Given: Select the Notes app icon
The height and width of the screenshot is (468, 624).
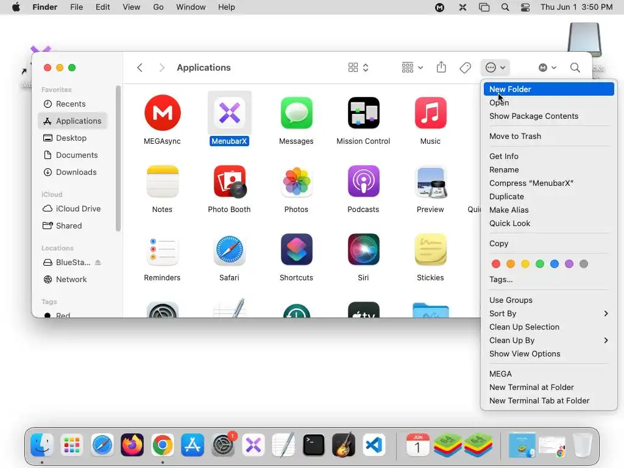Looking at the screenshot, I should pos(162,182).
